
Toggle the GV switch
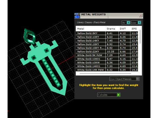pos(126,23)
